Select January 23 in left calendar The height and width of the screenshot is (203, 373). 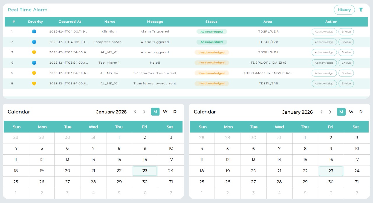(x=145, y=171)
